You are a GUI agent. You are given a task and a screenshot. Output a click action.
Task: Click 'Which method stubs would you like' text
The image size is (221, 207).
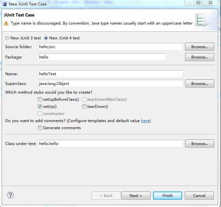pos(49,92)
